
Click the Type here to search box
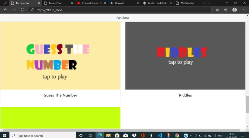(x=43, y=136)
